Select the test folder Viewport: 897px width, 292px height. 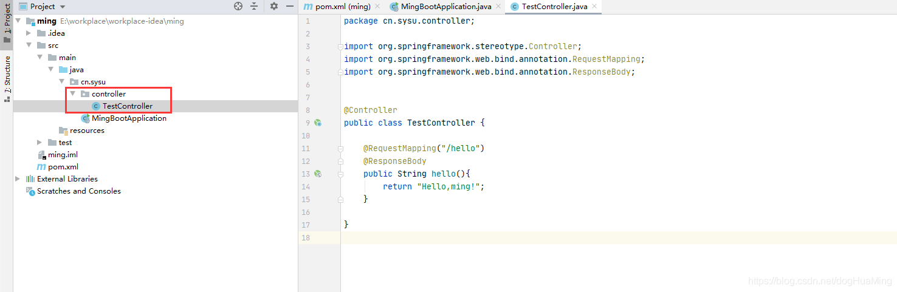pyautogui.click(x=65, y=143)
